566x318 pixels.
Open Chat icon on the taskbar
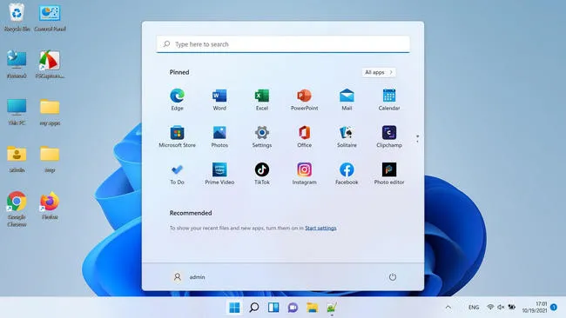(x=293, y=308)
